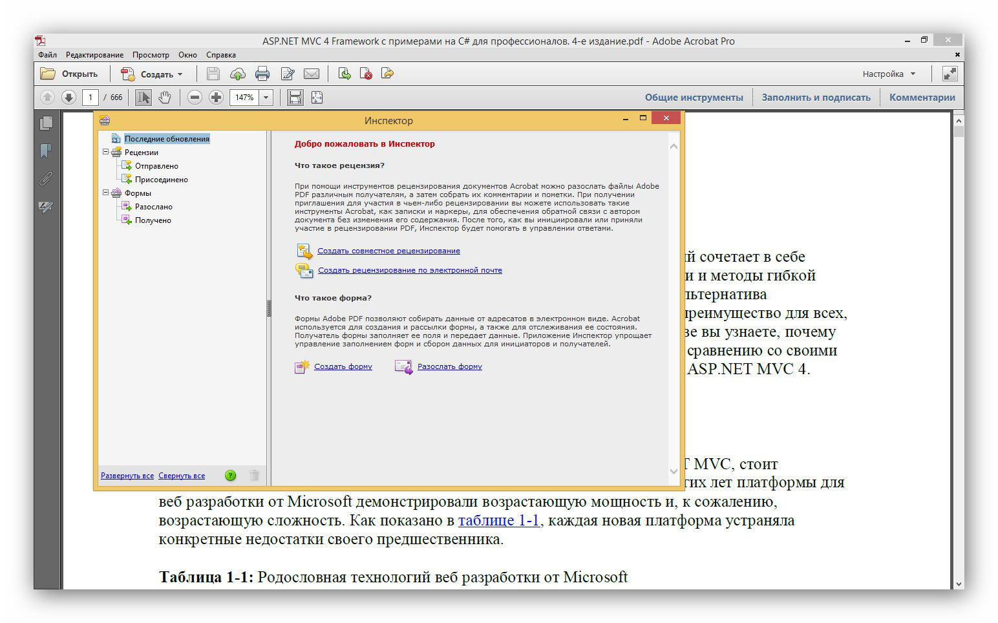The image size is (998, 623).
Task: Click the read mode expand icon
Action: (950, 74)
